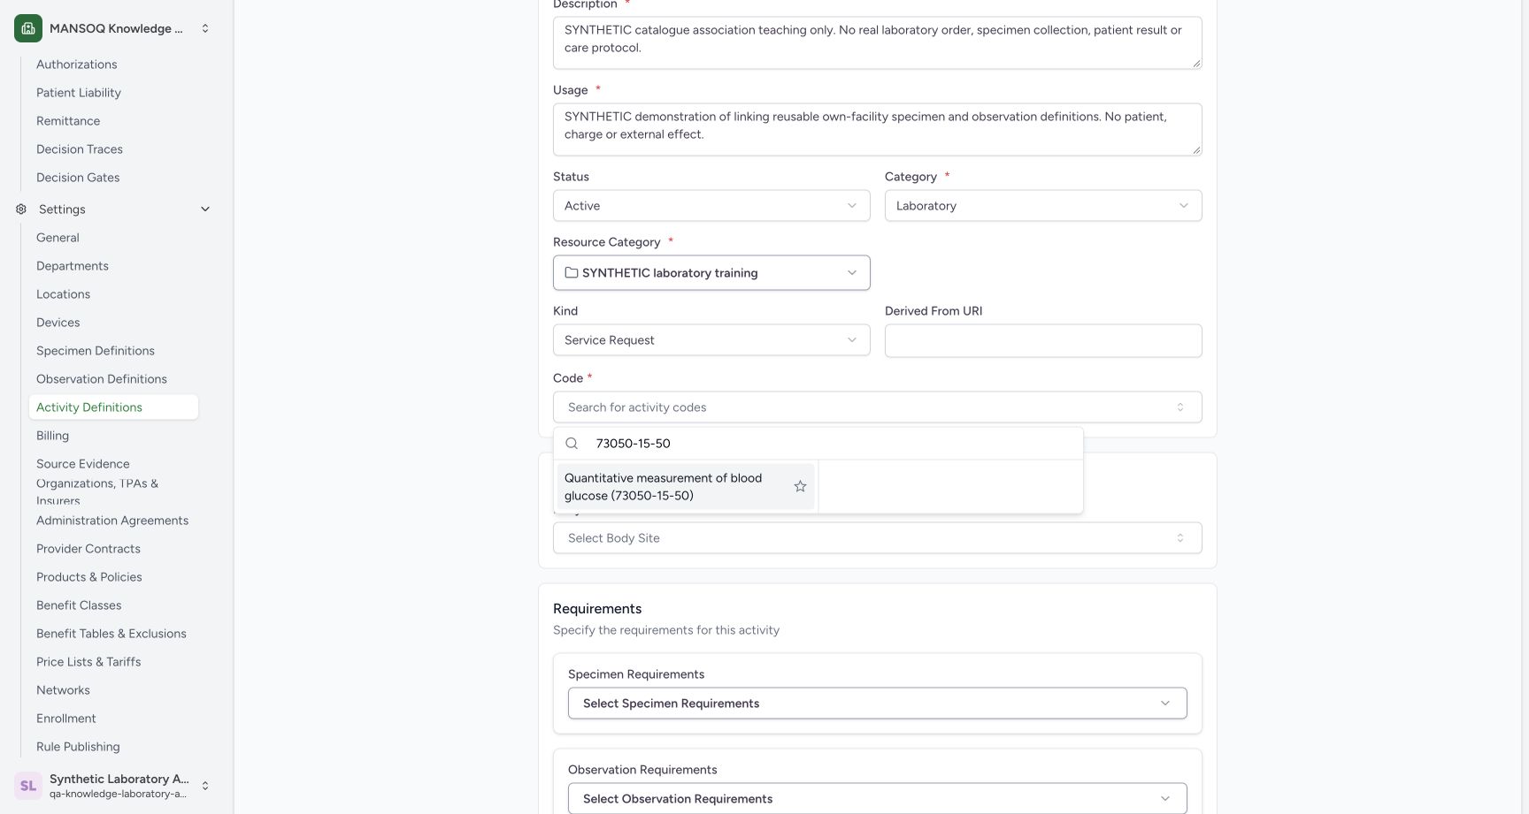Open Decision Traces
This screenshot has height=814, width=1529.
(80, 149)
